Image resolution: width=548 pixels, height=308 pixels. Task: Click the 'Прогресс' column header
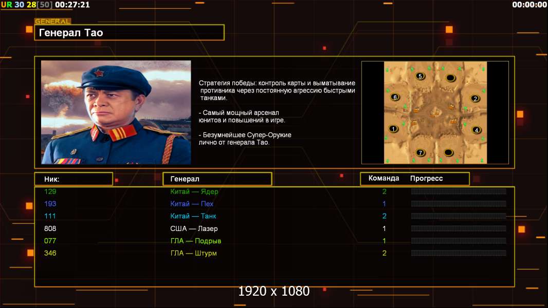[x=426, y=178]
